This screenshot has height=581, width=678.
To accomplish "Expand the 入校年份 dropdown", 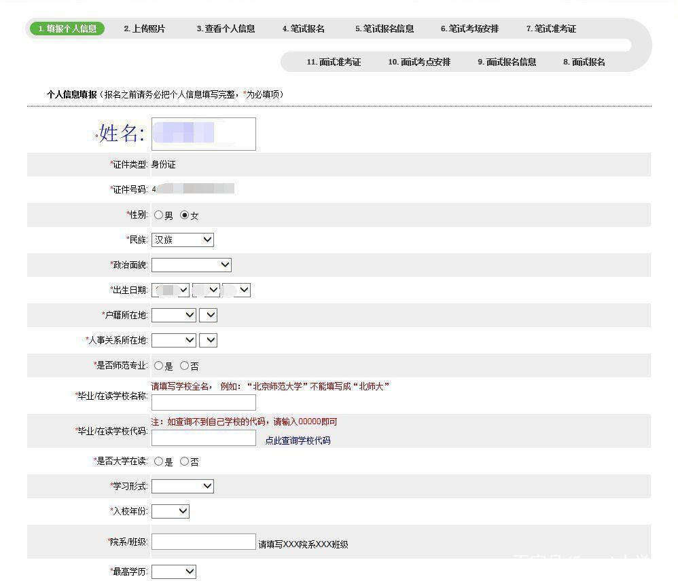I will tap(170, 511).
